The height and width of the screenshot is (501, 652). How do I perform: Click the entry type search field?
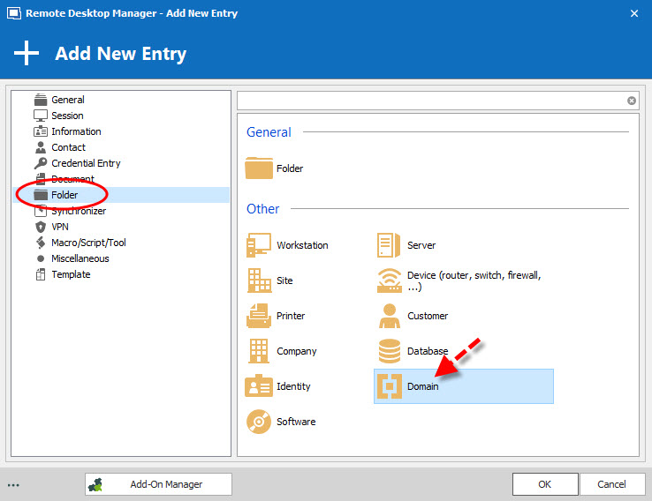pos(431,101)
